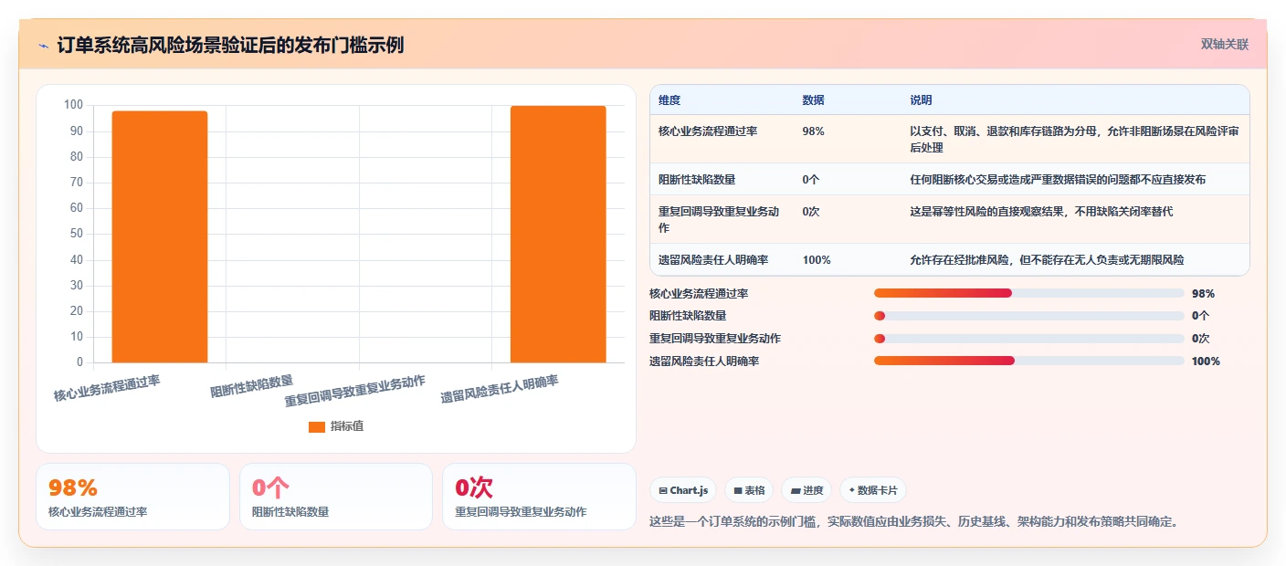Select the Chart.js tag chip

pos(683,490)
